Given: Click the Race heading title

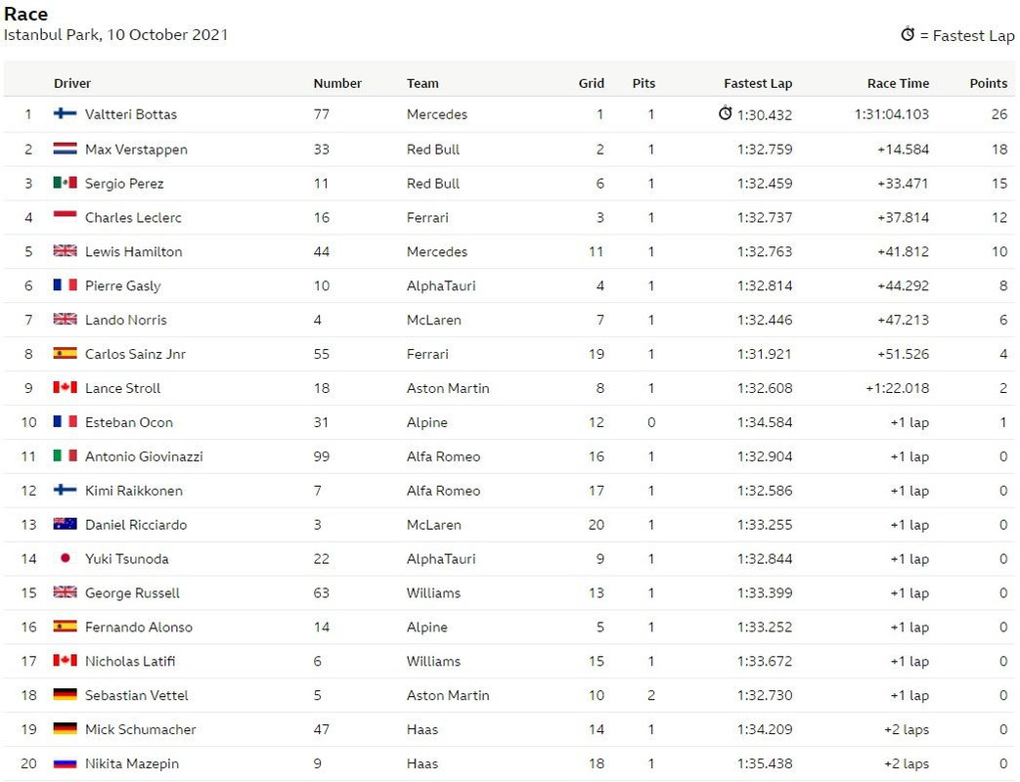Looking at the screenshot, I should 26,14.
